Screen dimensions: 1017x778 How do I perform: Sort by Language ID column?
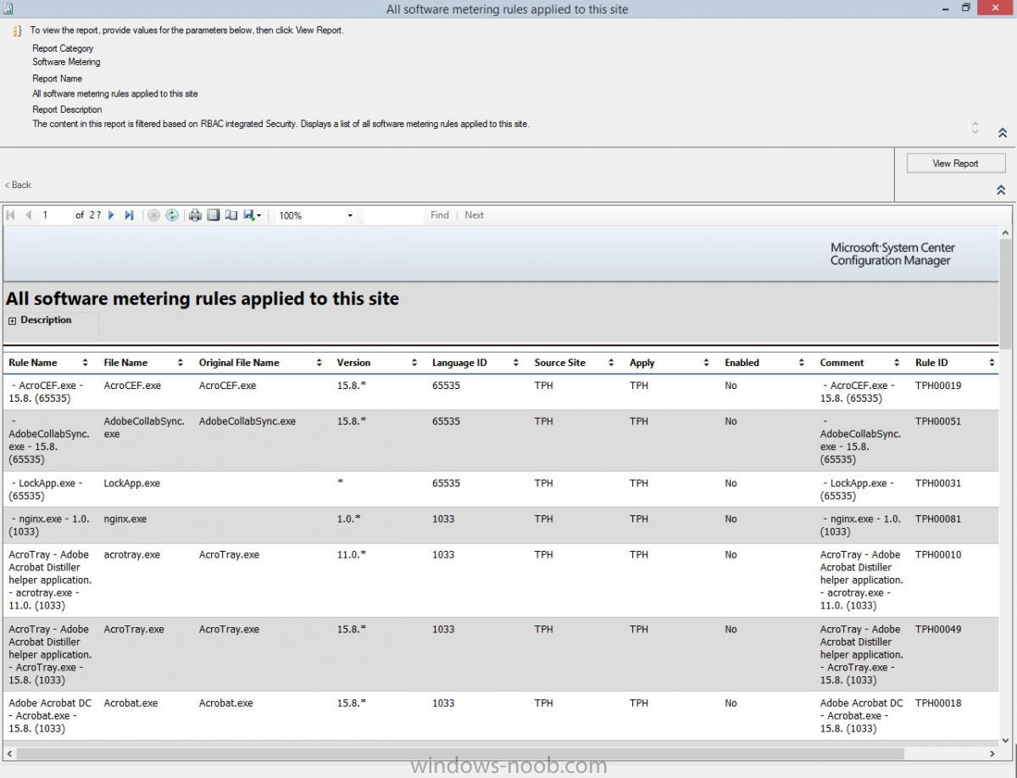pyautogui.click(x=515, y=363)
